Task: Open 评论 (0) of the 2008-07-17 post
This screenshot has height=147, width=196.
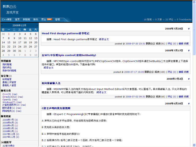Action: click(x=172, y=72)
